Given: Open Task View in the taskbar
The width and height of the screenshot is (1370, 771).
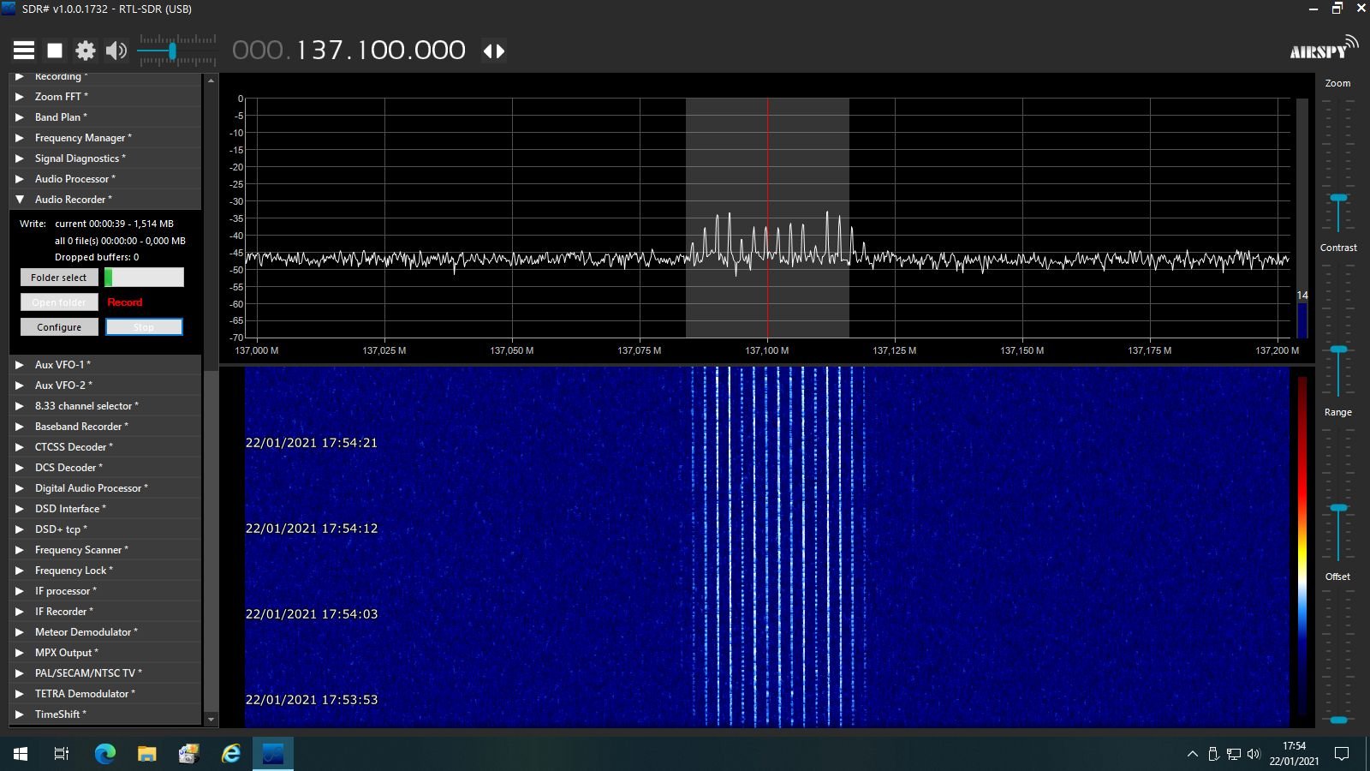Looking at the screenshot, I should click(62, 754).
